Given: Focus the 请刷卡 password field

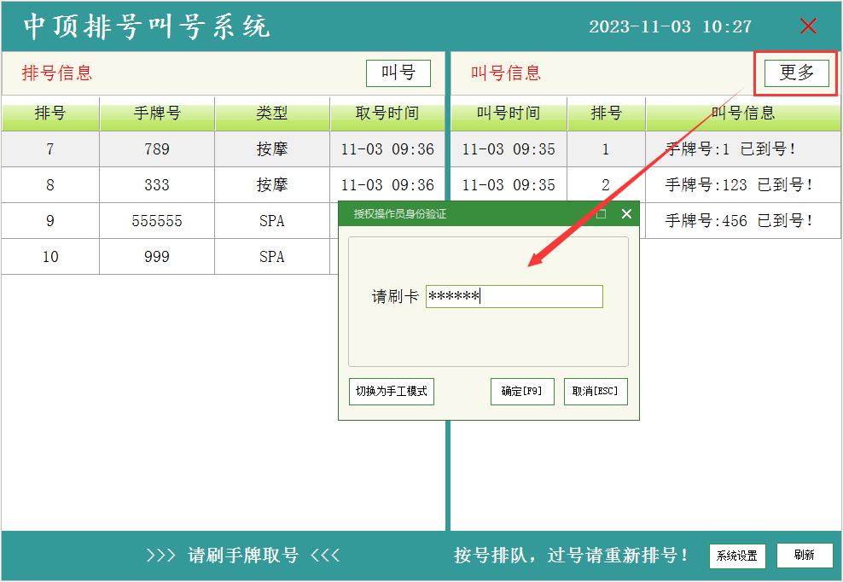Looking at the screenshot, I should [515, 296].
